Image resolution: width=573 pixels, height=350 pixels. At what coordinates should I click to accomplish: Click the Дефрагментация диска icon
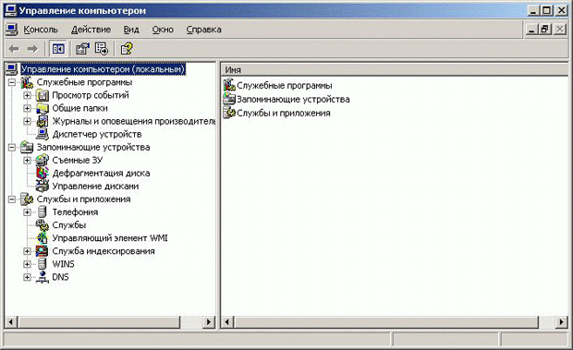coord(43,173)
